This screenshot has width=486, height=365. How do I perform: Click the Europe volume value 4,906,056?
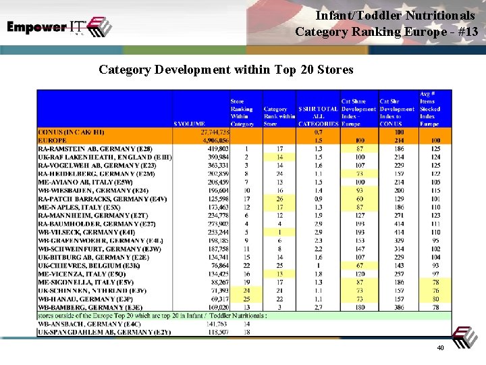(x=217, y=141)
